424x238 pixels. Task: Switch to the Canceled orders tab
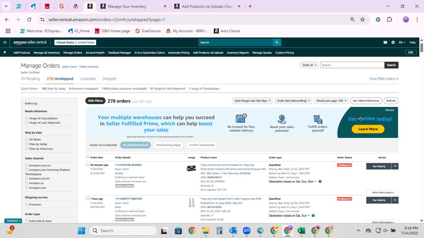[x=88, y=79]
